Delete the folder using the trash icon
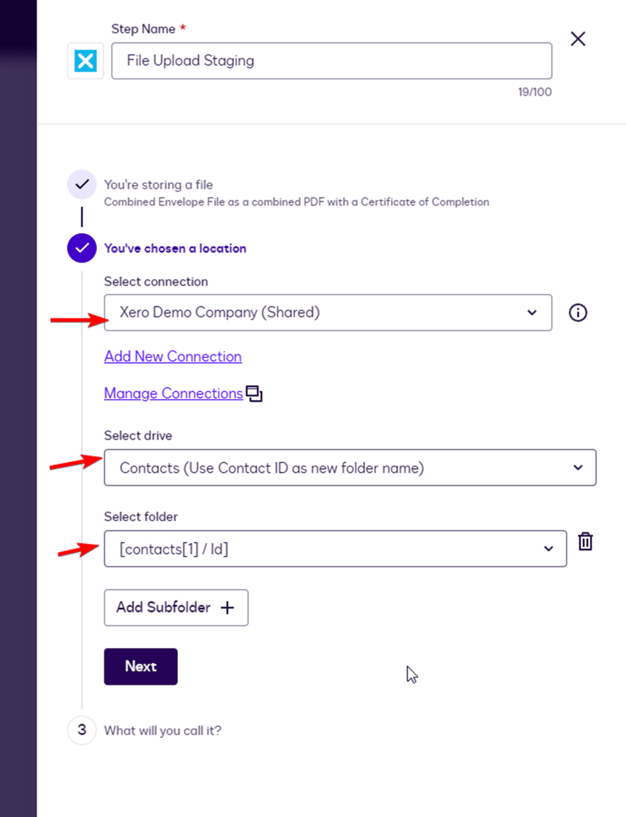626x817 pixels. (585, 542)
